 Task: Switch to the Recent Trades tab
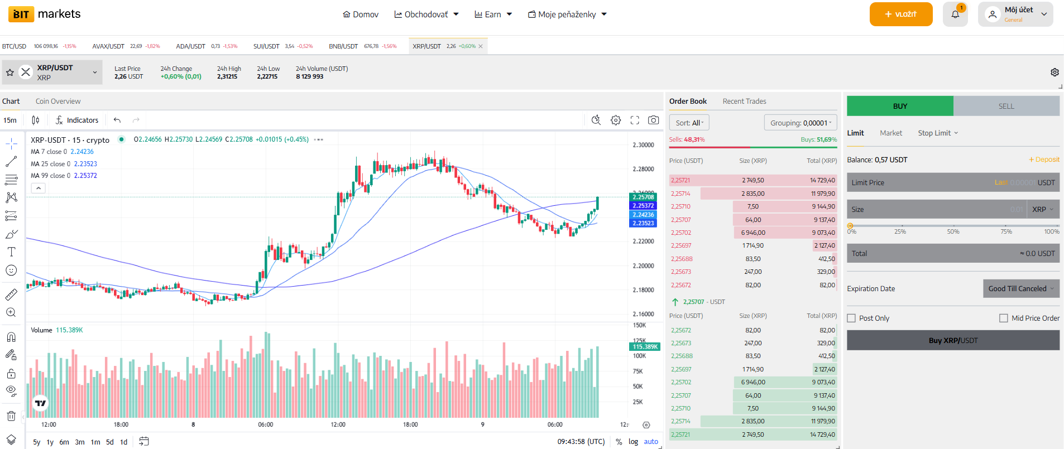(x=744, y=101)
